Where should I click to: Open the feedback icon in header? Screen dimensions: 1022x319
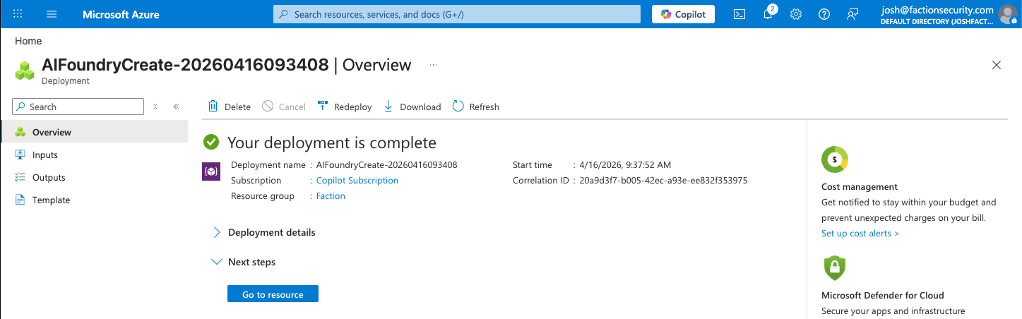[x=852, y=14]
